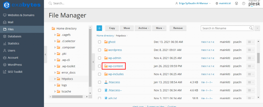Click the logs folder icon in tree

tap(58, 85)
